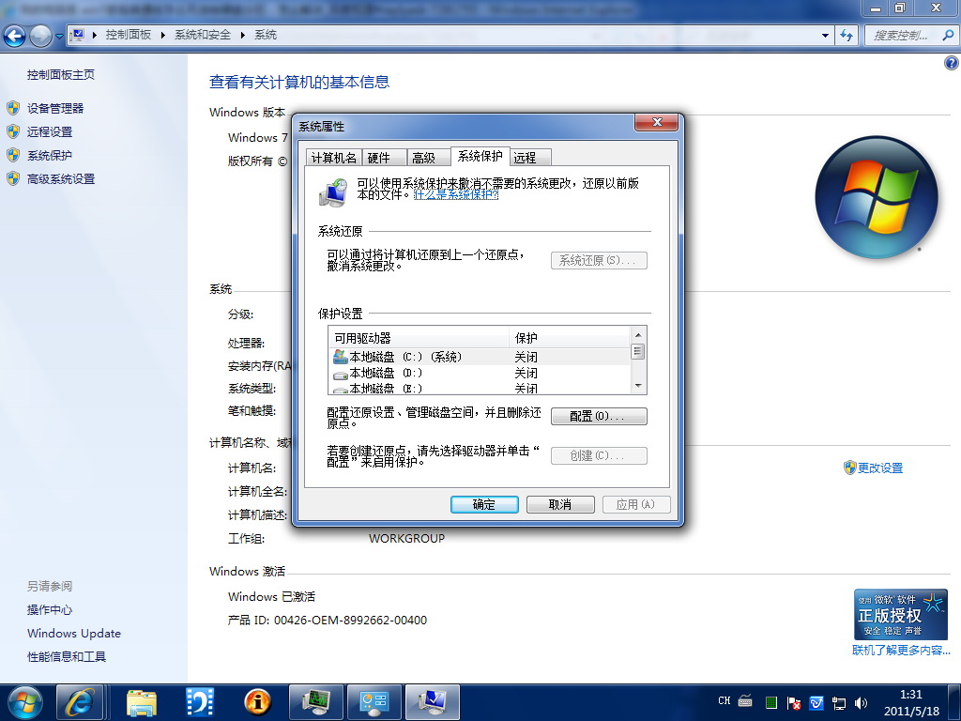Click the volume speaker tray icon
This screenshot has width=961, height=721.
(860, 702)
